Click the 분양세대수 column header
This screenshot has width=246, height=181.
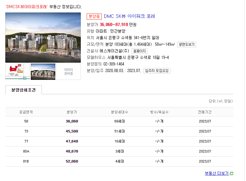pos(120,112)
